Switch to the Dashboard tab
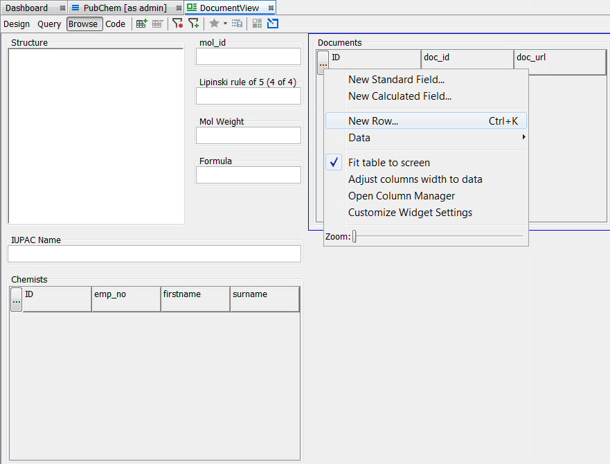The height and width of the screenshot is (464, 610). [28, 8]
